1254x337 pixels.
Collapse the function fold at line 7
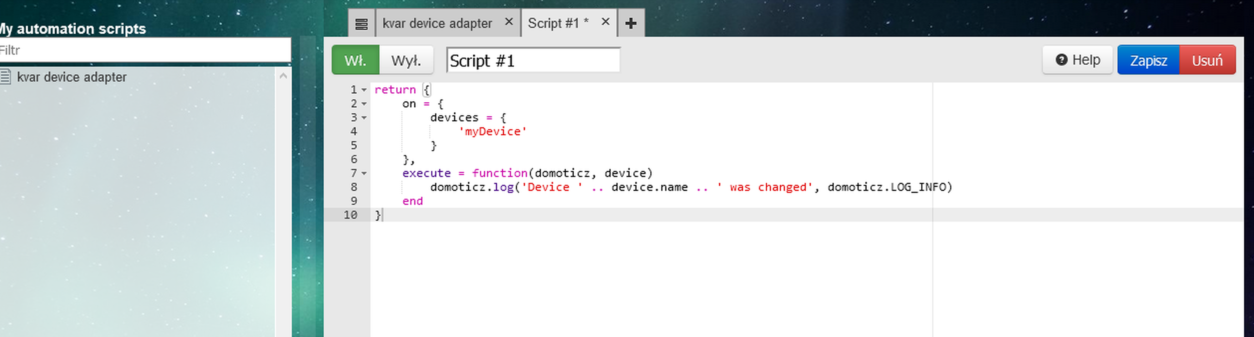pyautogui.click(x=364, y=173)
